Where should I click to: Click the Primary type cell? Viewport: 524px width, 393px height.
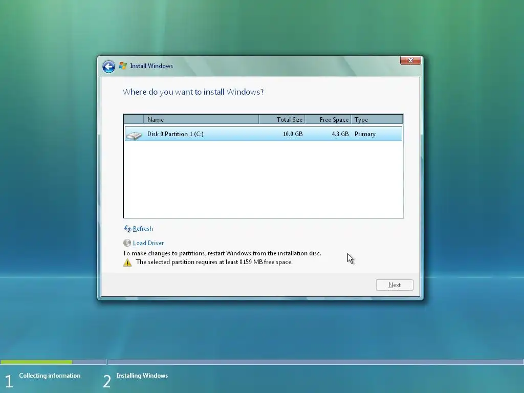(365, 134)
